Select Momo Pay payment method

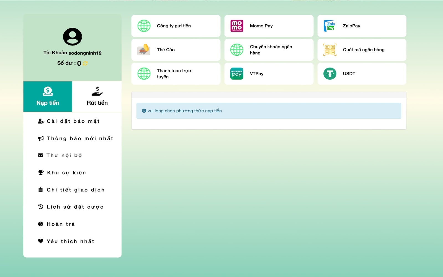pyautogui.click(x=269, y=26)
